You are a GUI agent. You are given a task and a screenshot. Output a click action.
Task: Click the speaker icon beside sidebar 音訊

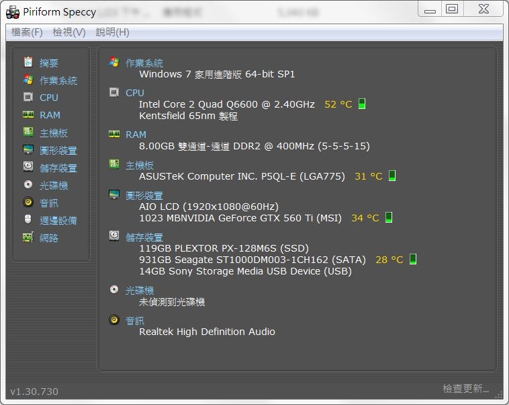click(x=28, y=202)
